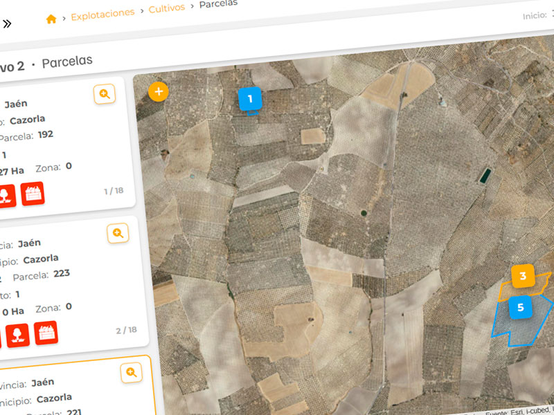Go to the Cultivos breadcrumb link
The width and height of the screenshot is (554, 415).
click(x=166, y=9)
